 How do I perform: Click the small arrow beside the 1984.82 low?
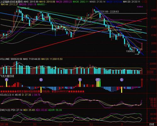click(x=137, y=54)
